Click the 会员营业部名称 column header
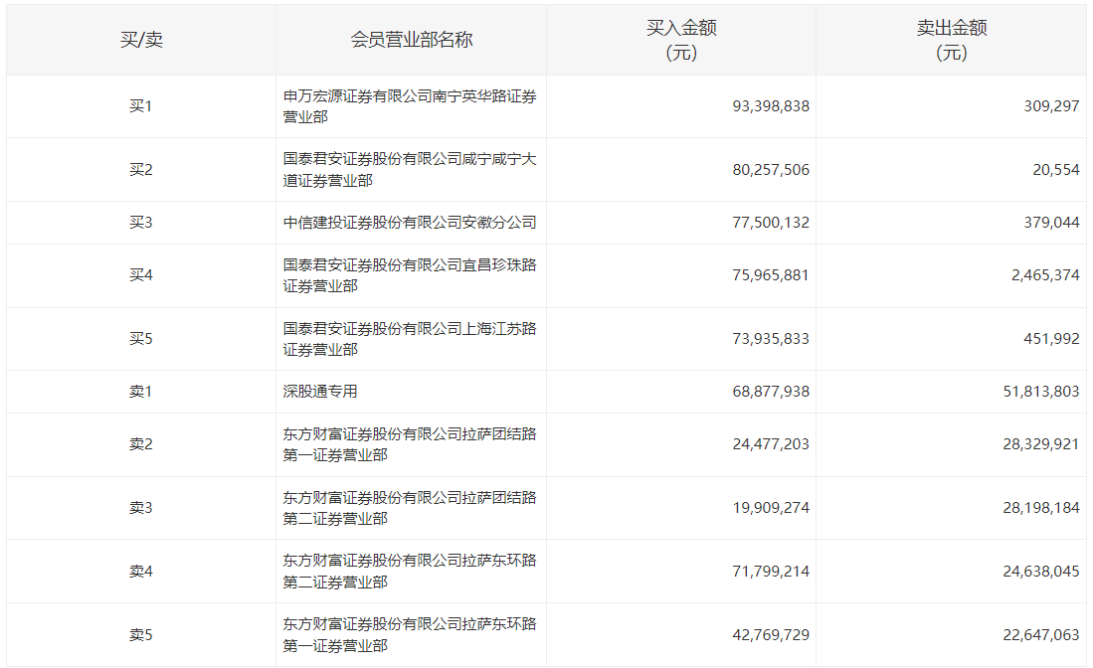 click(411, 40)
